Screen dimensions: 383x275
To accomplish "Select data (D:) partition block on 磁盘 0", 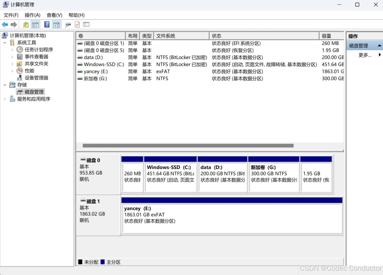I will (222, 174).
